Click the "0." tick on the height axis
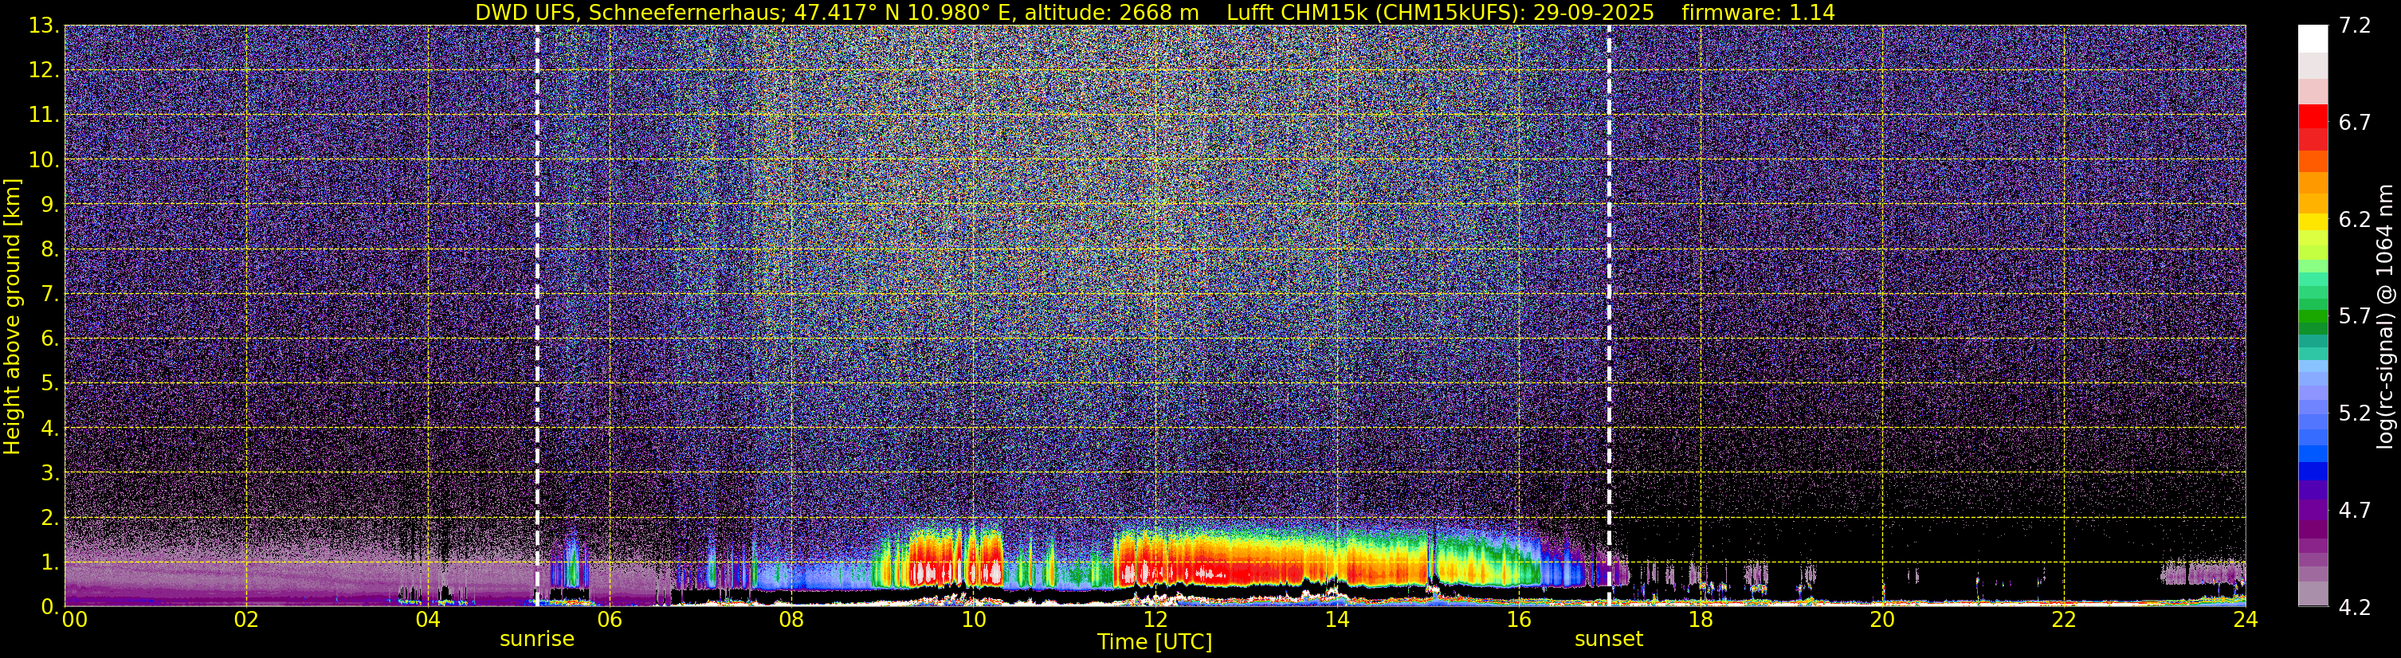This screenshot has width=2401, height=658. pyautogui.click(x=49, y=607)
